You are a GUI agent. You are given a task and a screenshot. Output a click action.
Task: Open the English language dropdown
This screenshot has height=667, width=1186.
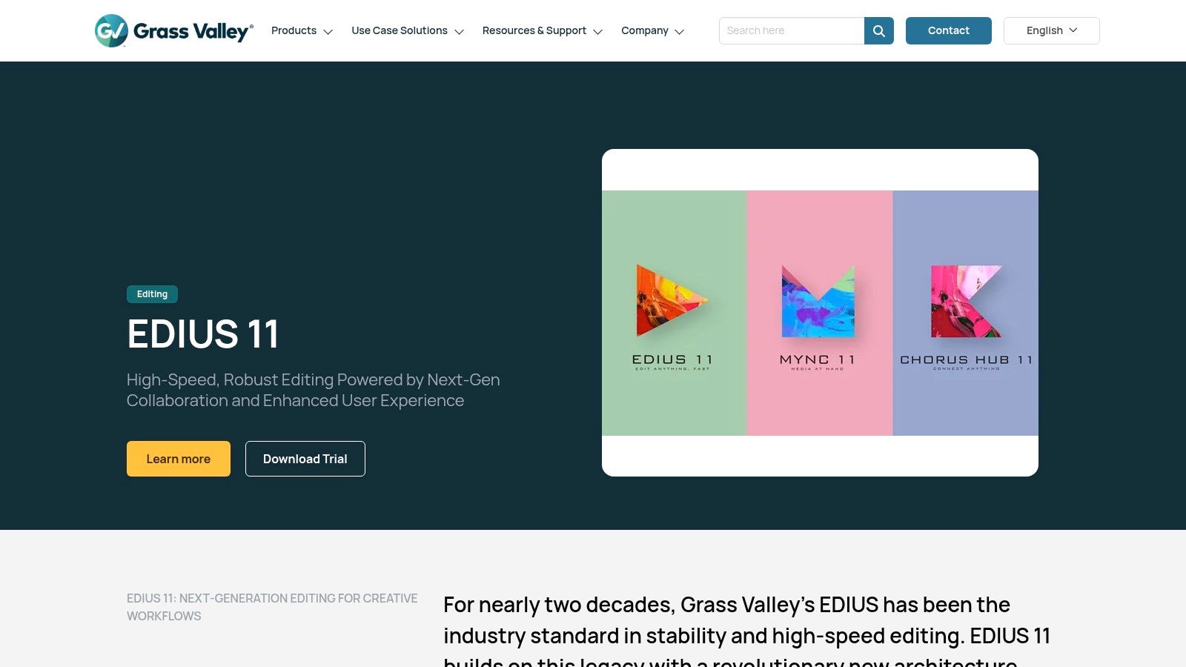(1051, 30)
